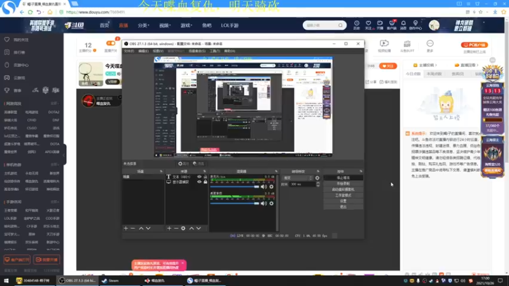Screen dimensions: 509x286
Task: Hide the text (GDI+) source
Action: [x=199, y=177]
